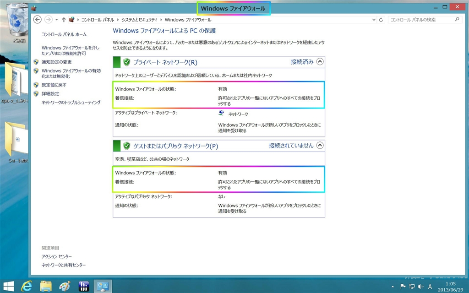Open ネットワークと共有センター link
This screenshot has width=469, height=293.
pyautogui.click(x=63, y=265)
